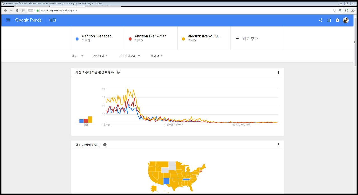Open the help tooltip beside 하위 지역별 관심도
This screenshot has height=195, width=358.
(105, 144)
